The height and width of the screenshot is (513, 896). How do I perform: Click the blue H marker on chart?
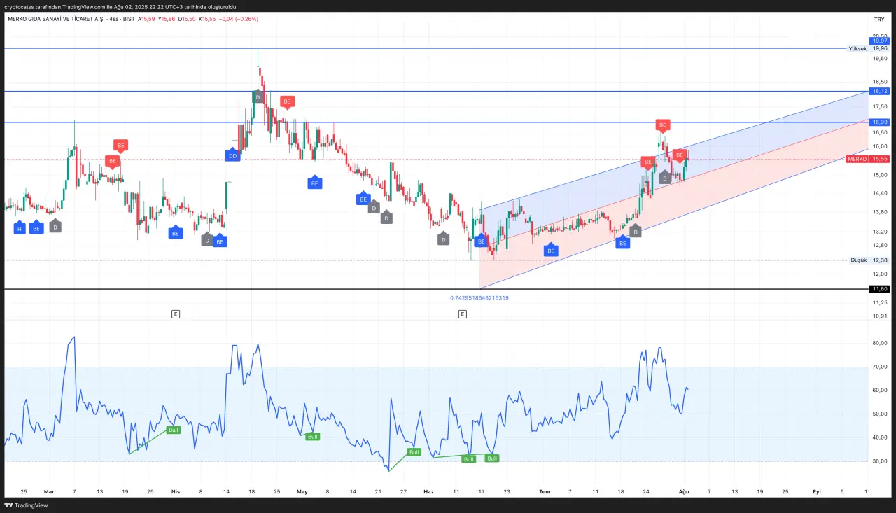[20, 228]
